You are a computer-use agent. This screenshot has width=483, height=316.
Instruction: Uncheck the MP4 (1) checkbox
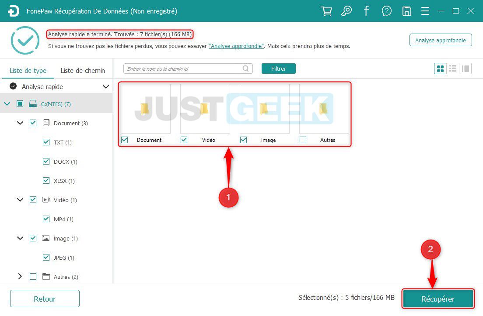click(x=46, y=219)
